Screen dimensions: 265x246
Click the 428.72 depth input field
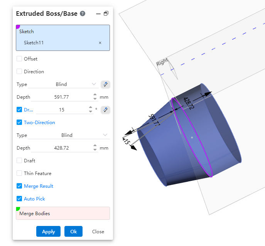pos(61,148)
